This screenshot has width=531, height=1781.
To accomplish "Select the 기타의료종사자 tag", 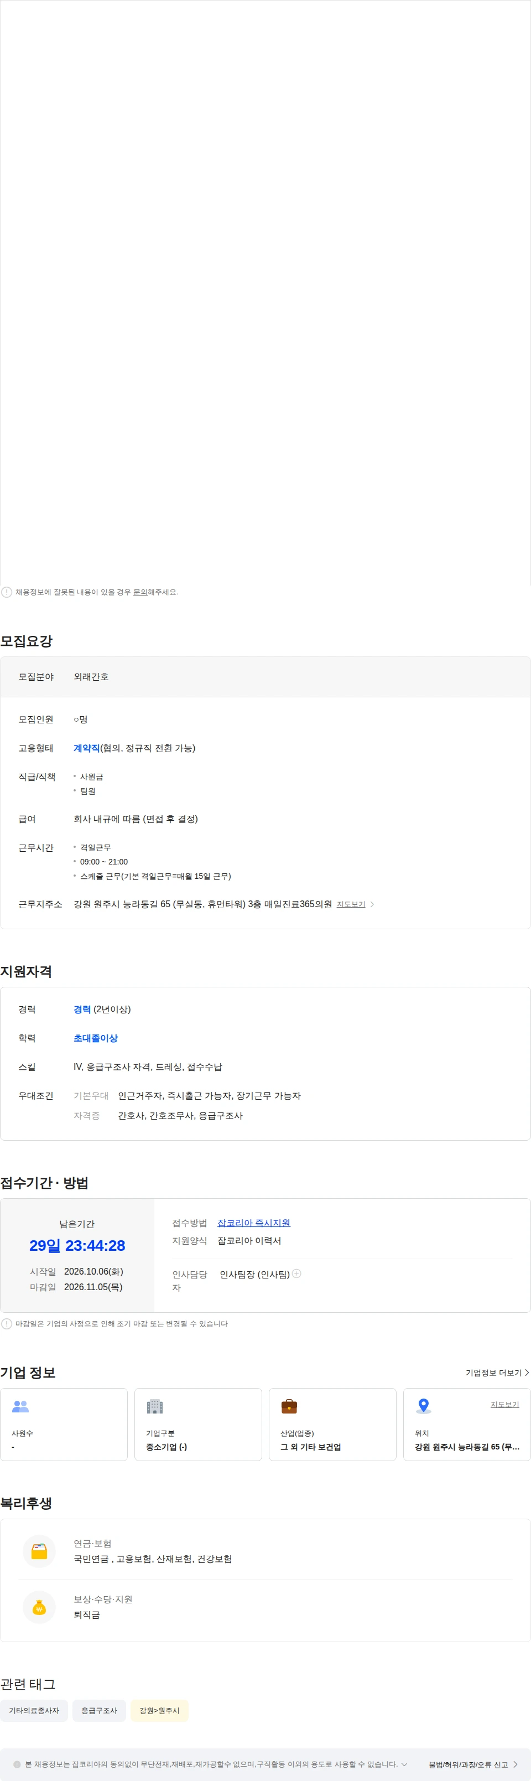I will pyautogui.click(x=34, y=1711).
